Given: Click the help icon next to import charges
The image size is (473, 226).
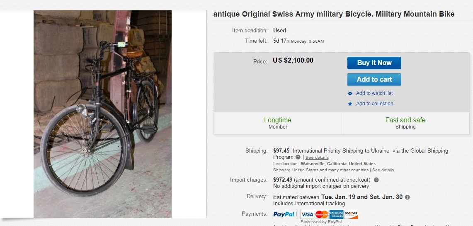Looking at the screenshot, I should 376,180.
